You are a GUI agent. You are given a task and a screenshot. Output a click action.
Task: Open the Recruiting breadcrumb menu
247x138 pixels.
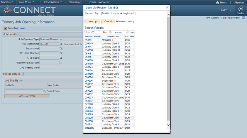76,2
